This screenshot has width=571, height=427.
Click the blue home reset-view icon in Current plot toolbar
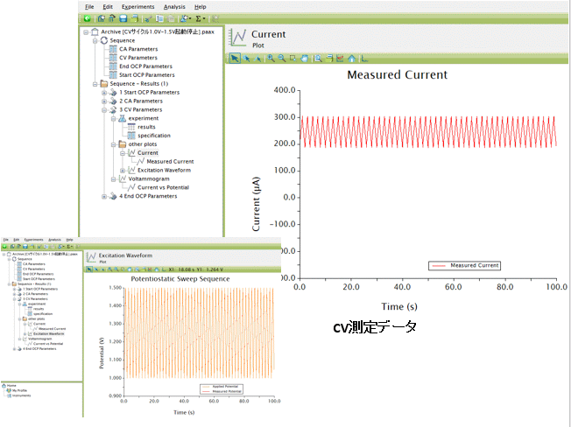[x=351, y=59]
